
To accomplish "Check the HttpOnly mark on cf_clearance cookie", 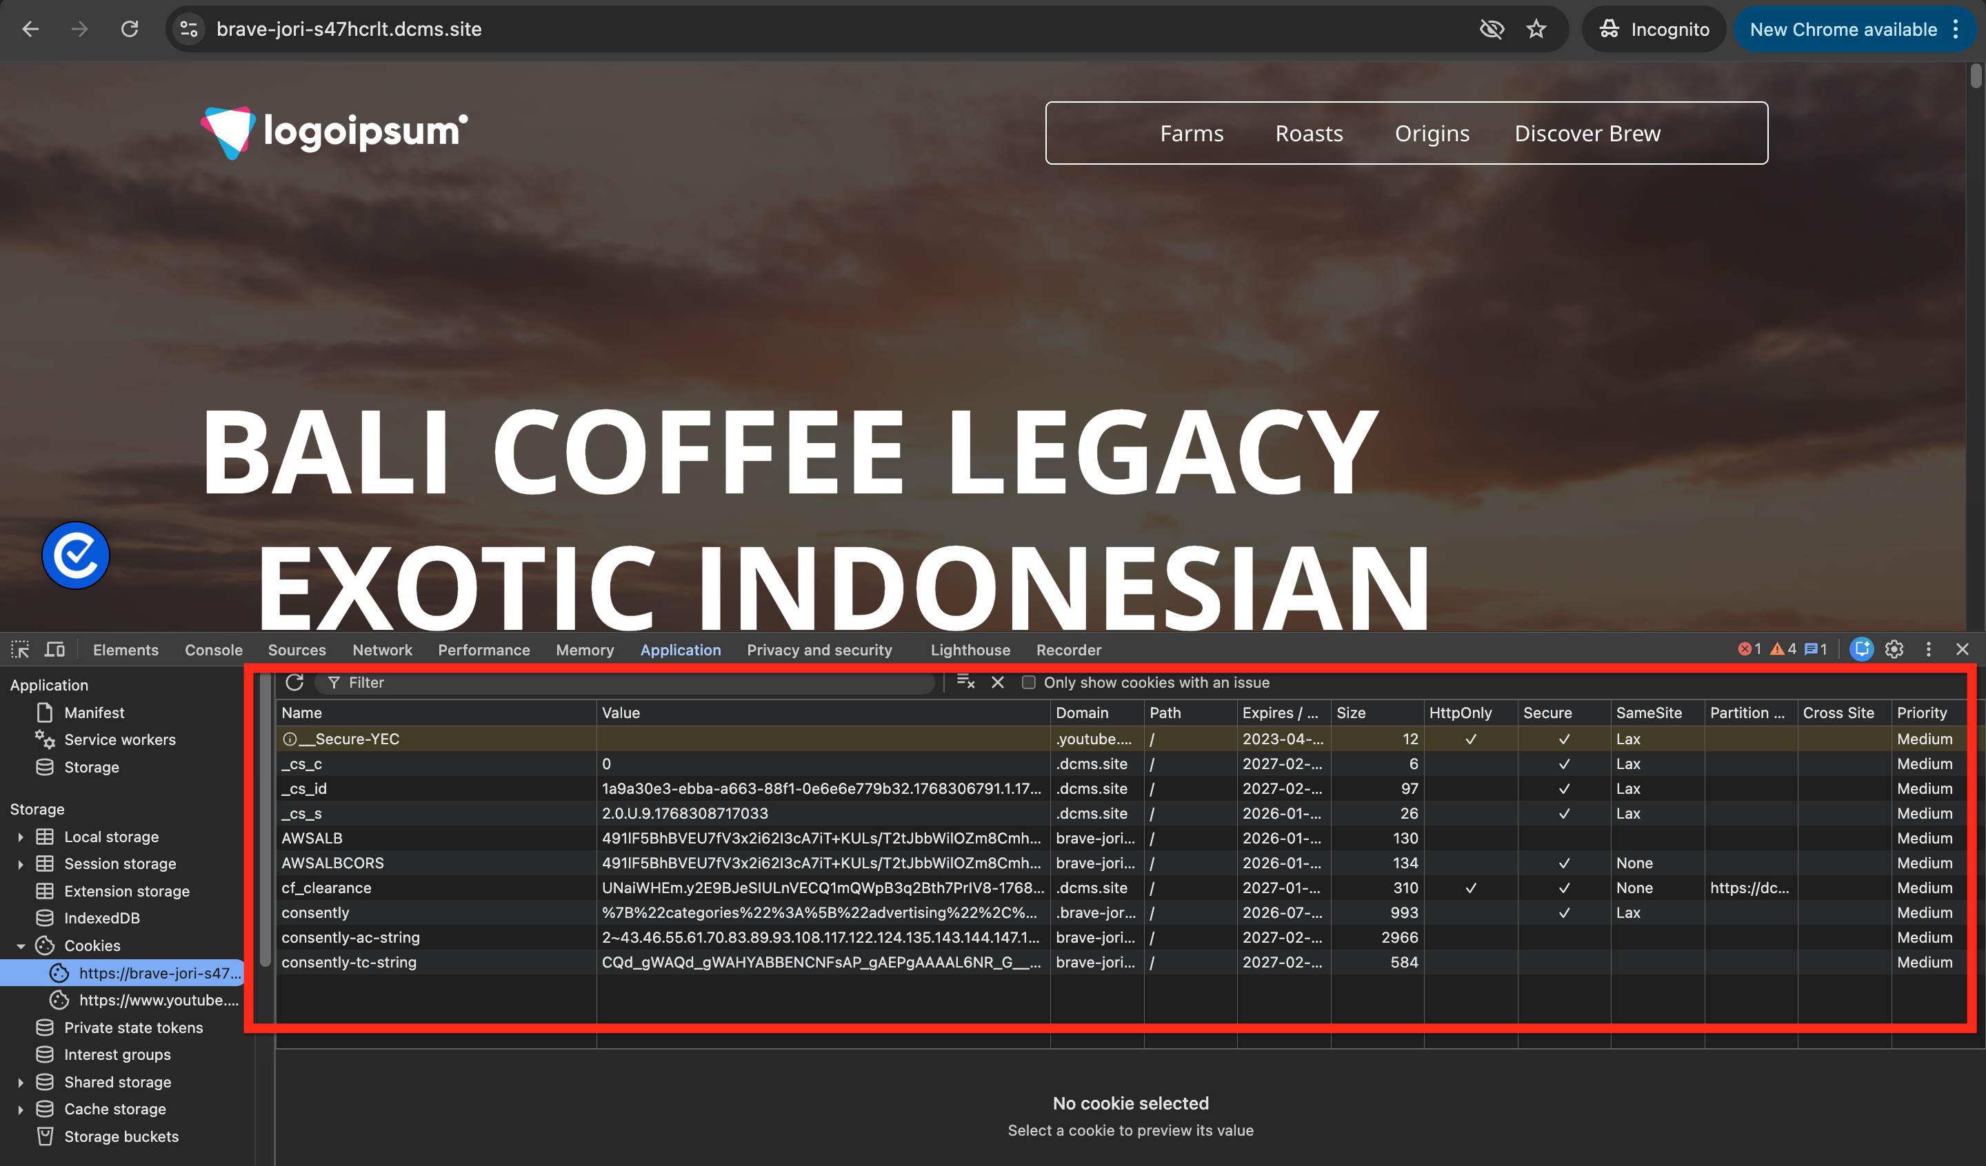I will pyautogui.click(x=1471, y=888).
